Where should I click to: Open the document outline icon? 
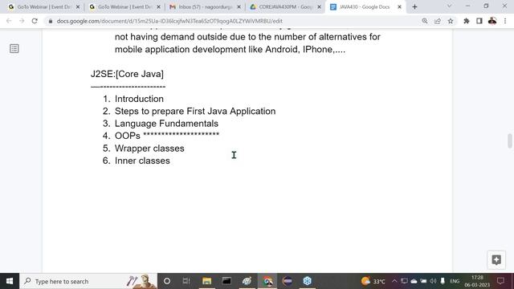tap(14, 48)
